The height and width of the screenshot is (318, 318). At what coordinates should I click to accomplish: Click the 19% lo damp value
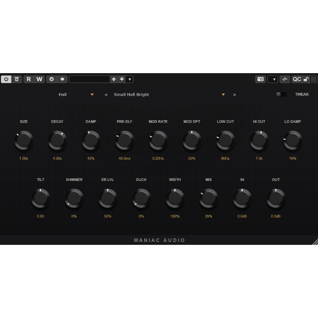tap(293, 158)
